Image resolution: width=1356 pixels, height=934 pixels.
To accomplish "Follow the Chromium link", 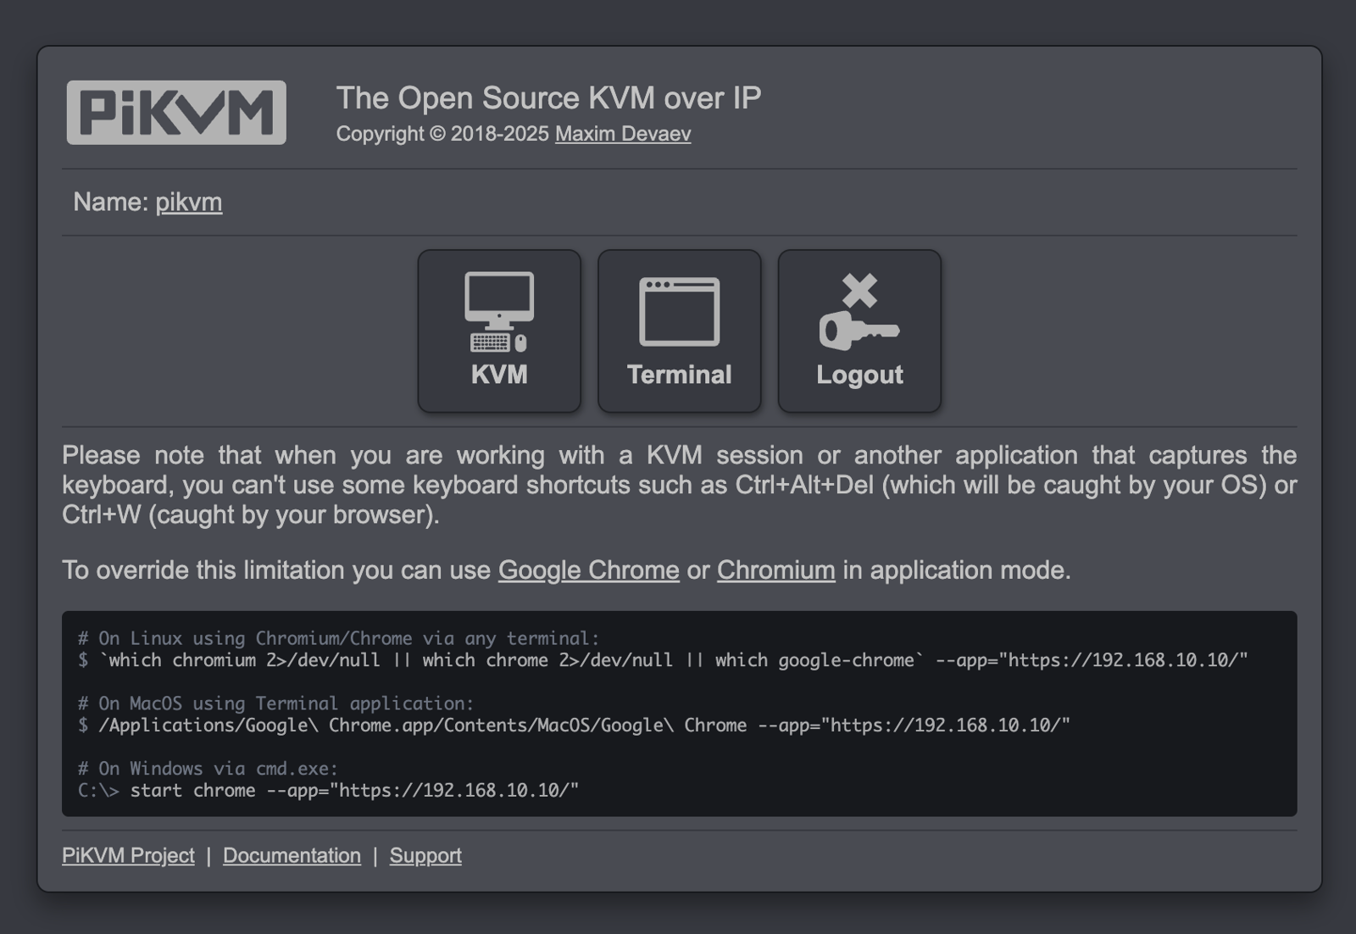I will [x=776, y=570].
